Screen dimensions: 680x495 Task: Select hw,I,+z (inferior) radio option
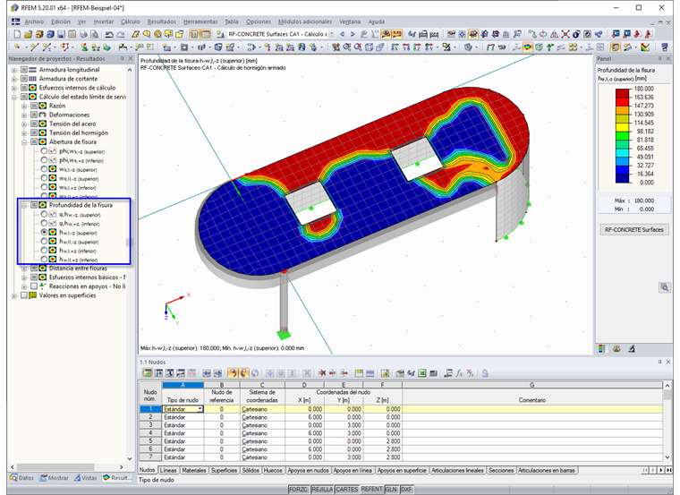tap(44, 251)
